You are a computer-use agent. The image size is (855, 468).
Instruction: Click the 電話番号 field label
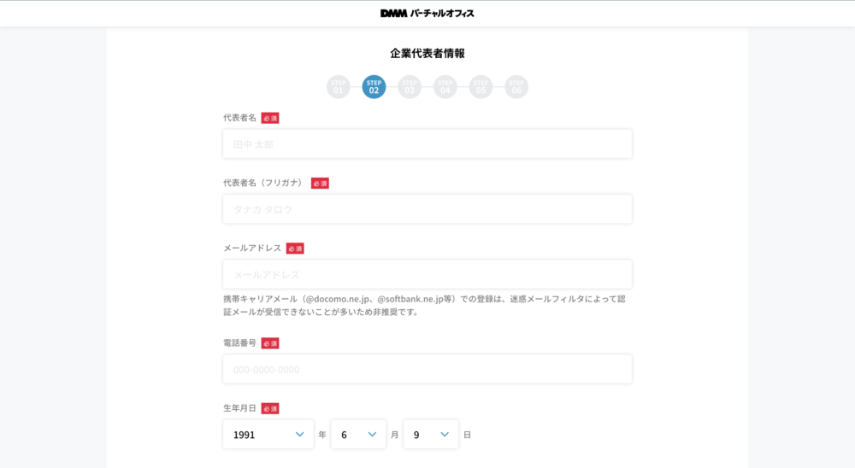tap(239, 342)
